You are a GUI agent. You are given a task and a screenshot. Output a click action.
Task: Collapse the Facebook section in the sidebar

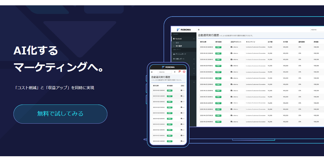[x=194, y=39]
